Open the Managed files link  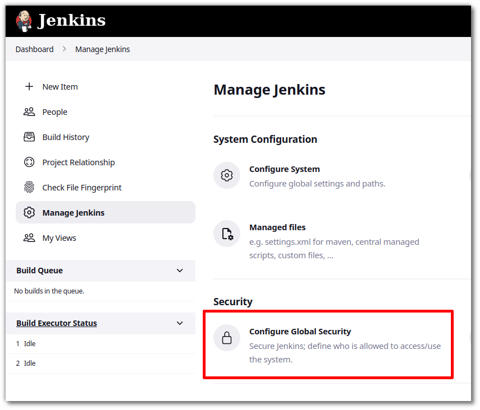tap(278, 227)
